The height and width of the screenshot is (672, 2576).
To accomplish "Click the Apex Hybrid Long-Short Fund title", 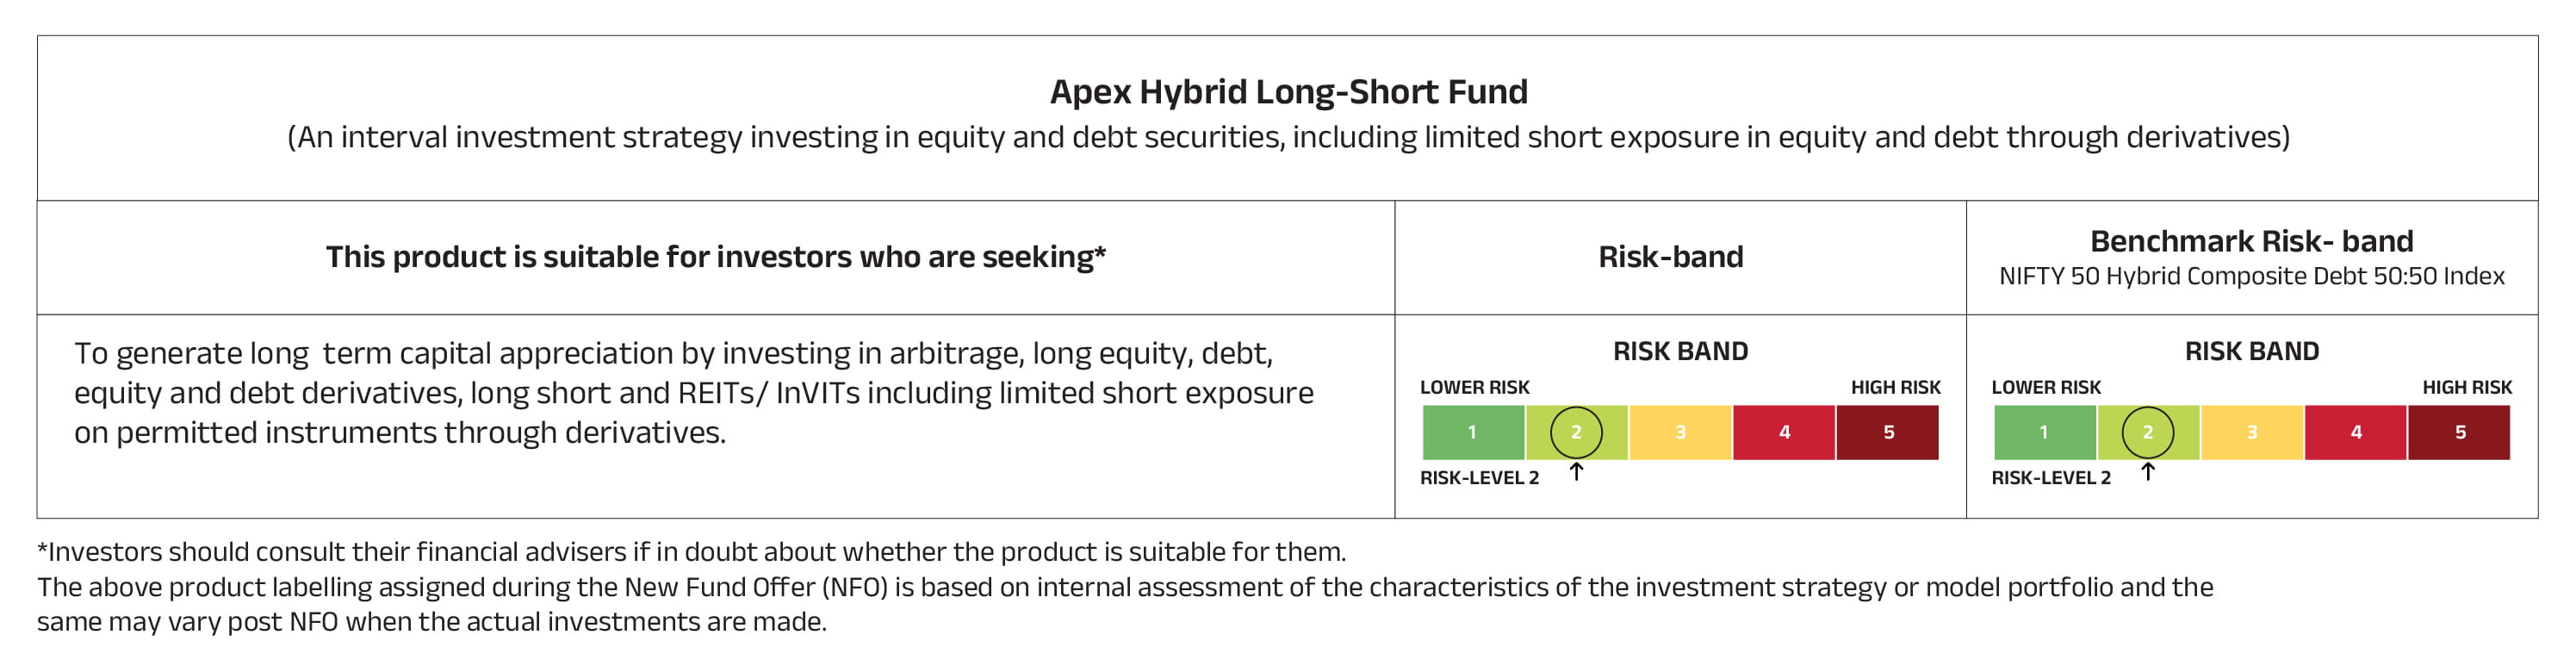I will click(1288, 92).
